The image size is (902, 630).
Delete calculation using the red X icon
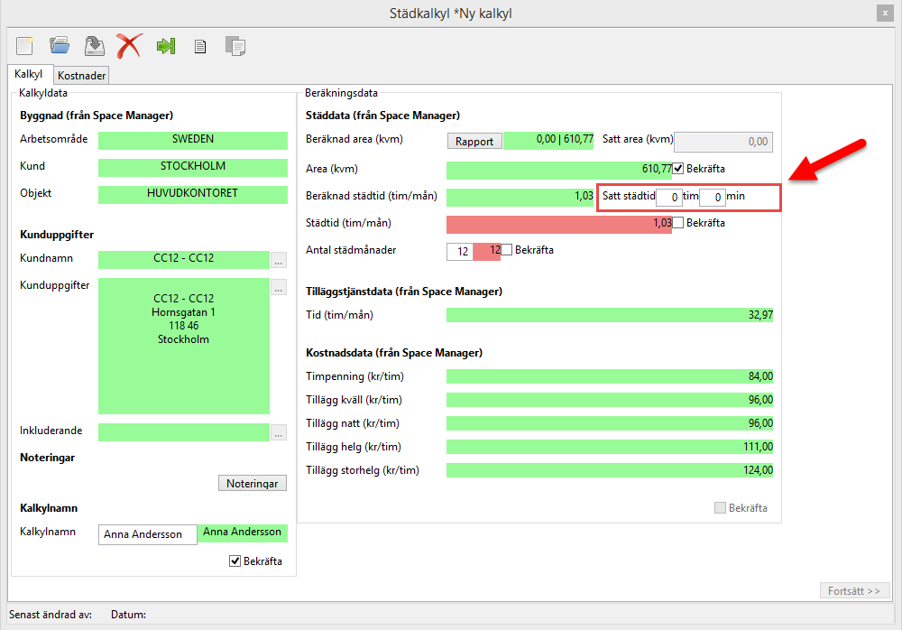pos(129,45)
